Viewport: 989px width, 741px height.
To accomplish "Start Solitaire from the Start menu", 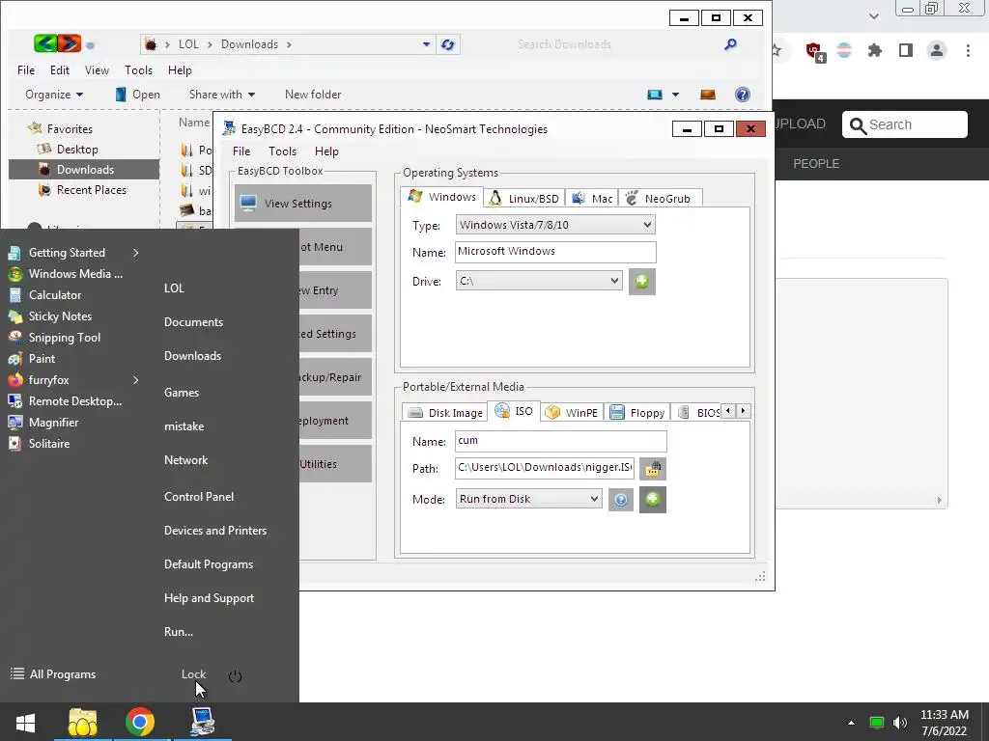I will pyautogui.click(x=49, y=444).
